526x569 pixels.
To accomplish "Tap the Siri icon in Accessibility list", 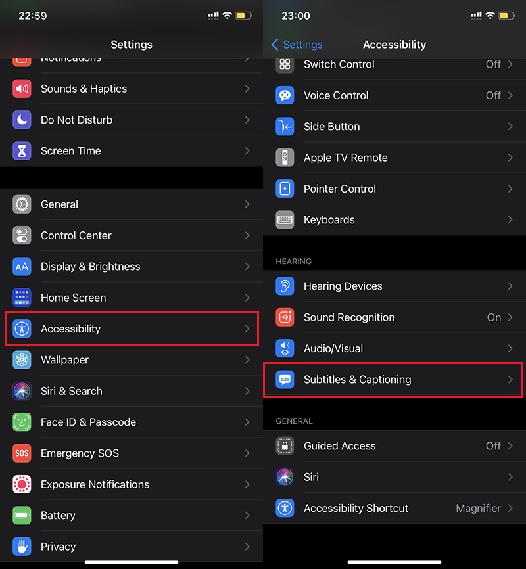I will [285, 477].
